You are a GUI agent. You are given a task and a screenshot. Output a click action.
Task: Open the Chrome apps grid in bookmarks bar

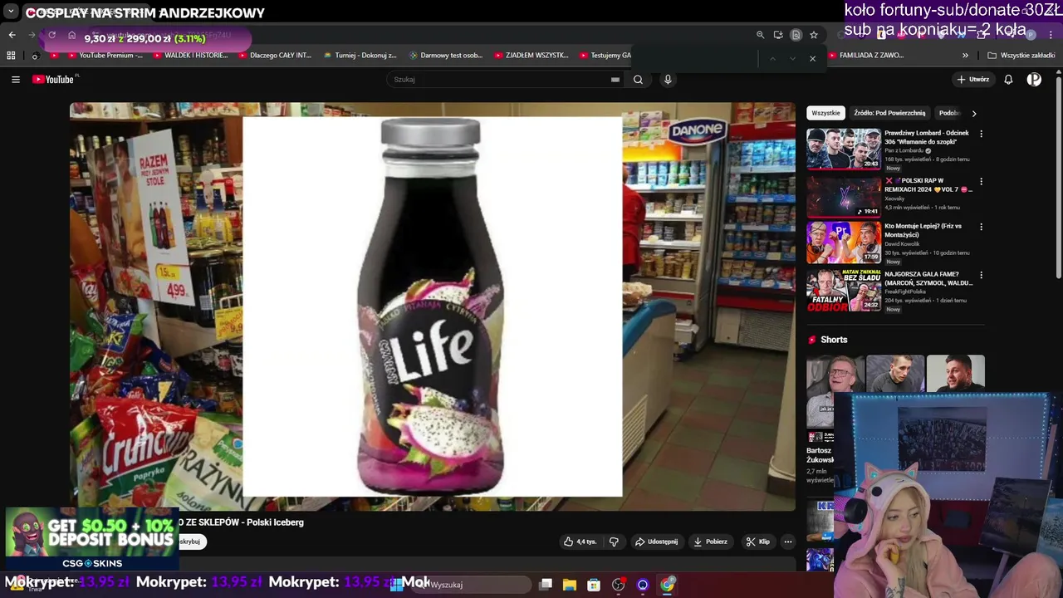coord(11,56)
